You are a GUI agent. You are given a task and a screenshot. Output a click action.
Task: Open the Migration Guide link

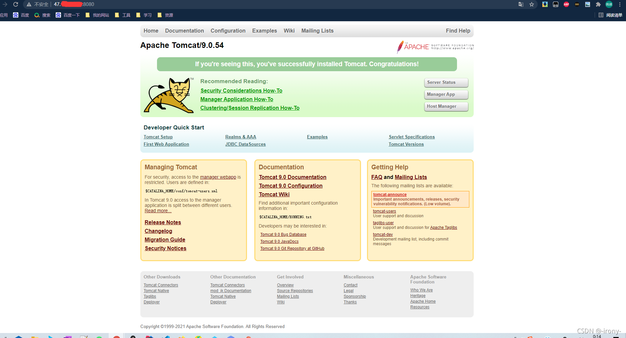point(165,240)
